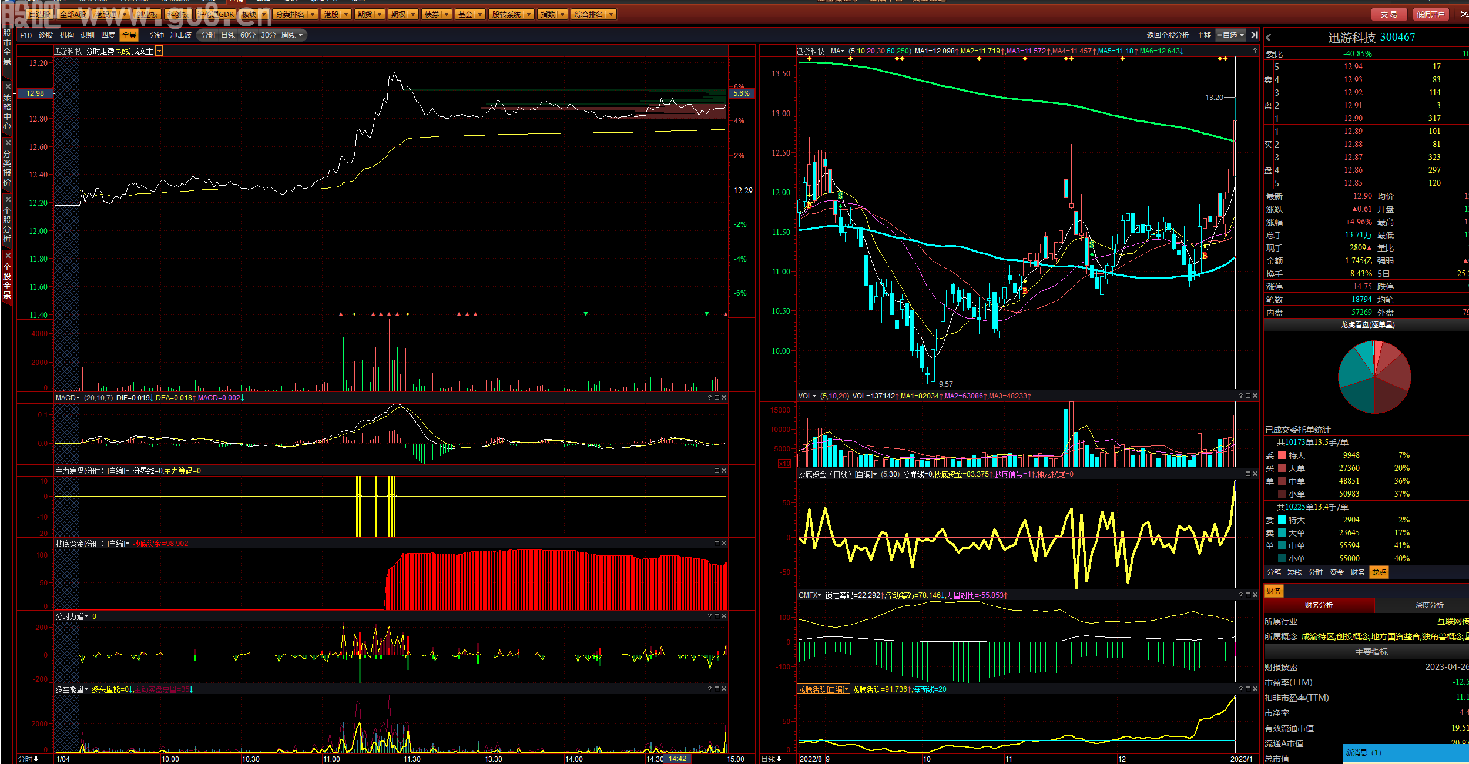The height and width of the screenshot is (764, 1469).
Task: Switch to 深度分析 tab
Action: 1429,605
